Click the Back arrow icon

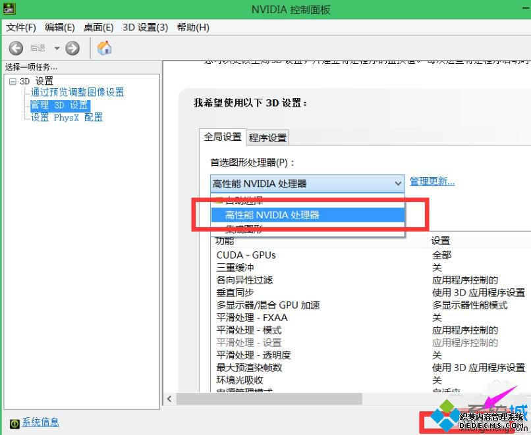tap(16, 48)
